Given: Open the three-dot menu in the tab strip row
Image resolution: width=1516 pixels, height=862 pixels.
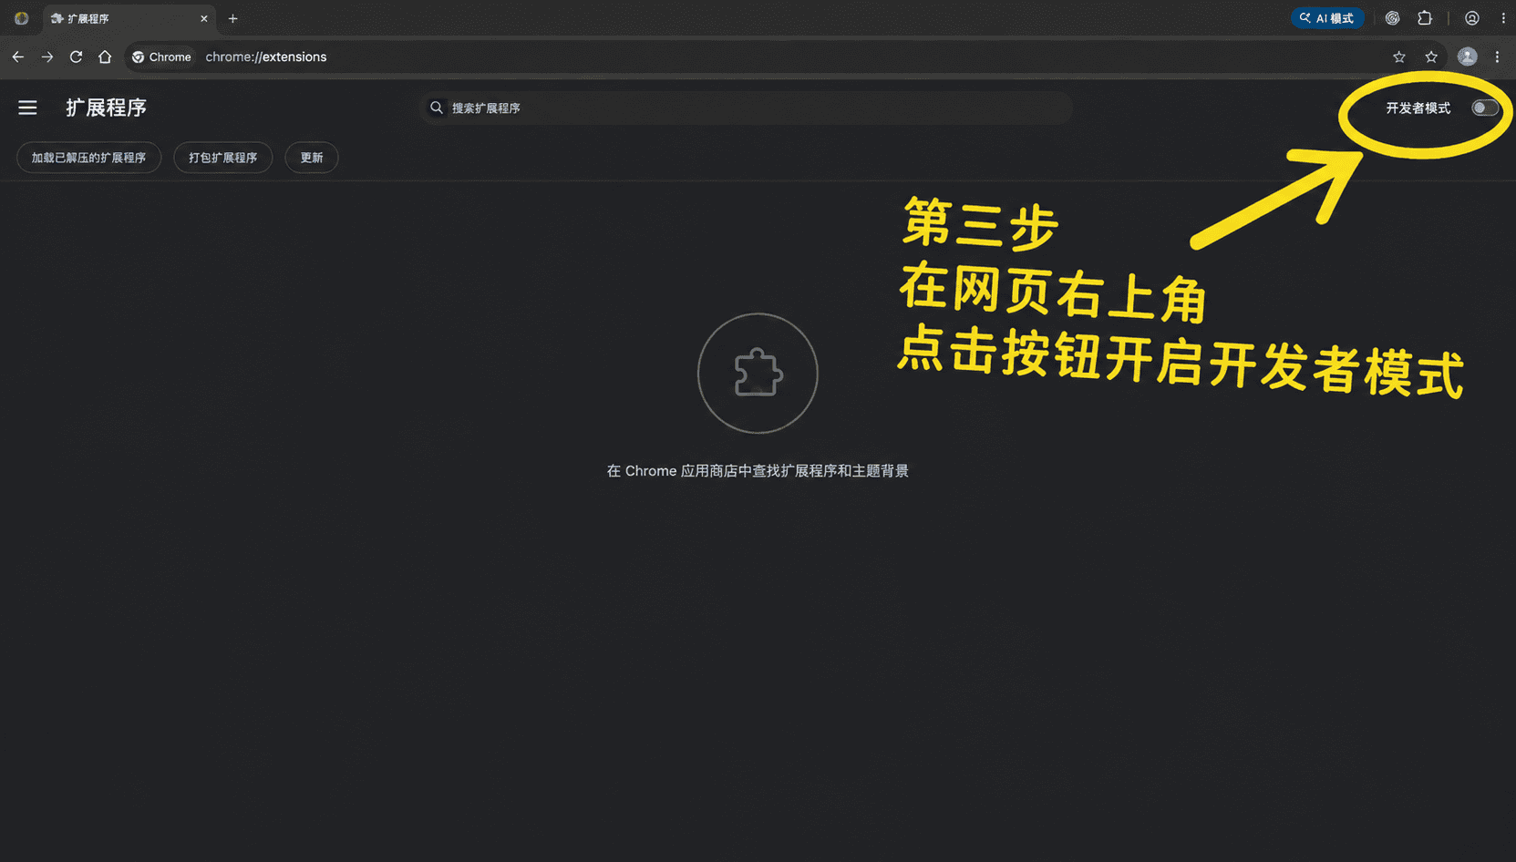Looking at the screenshot, I should pyautogui.click(x=1503, y=18).
